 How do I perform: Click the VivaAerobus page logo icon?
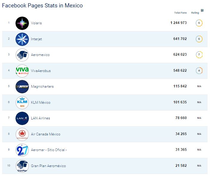point(22,71)
